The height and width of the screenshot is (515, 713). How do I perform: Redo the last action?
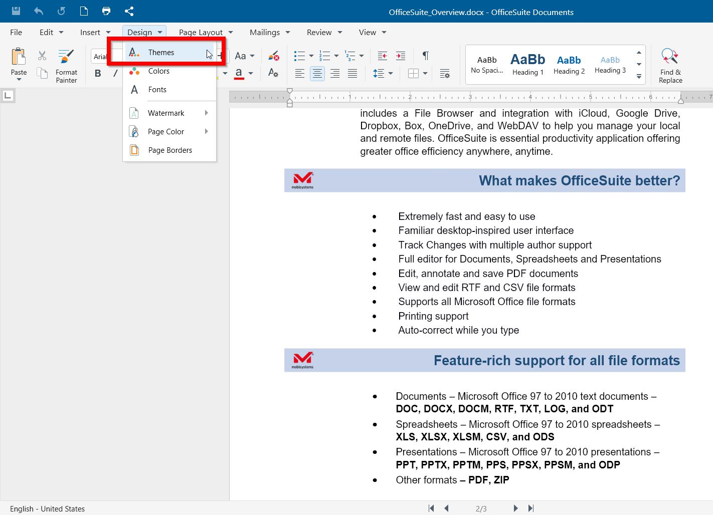(61, 11)
